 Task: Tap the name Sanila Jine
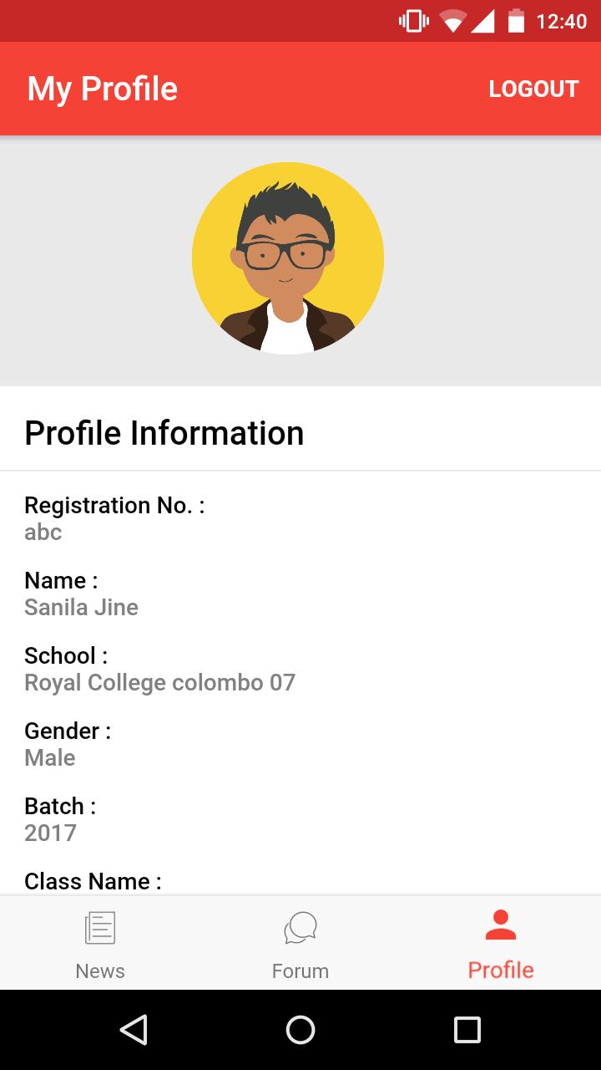82,608
